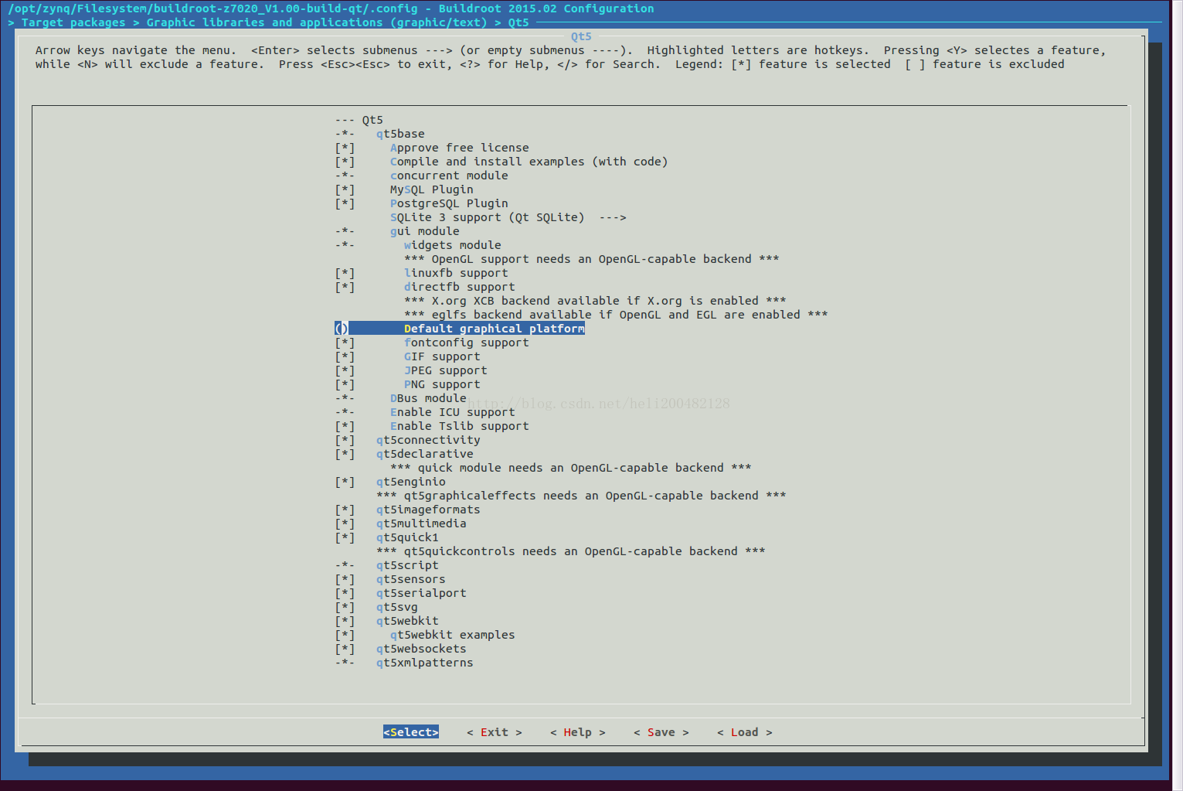Click Target packages in breadcrumb
The width and height of the screenshot is (1183, 791).
tap(73, 22)
